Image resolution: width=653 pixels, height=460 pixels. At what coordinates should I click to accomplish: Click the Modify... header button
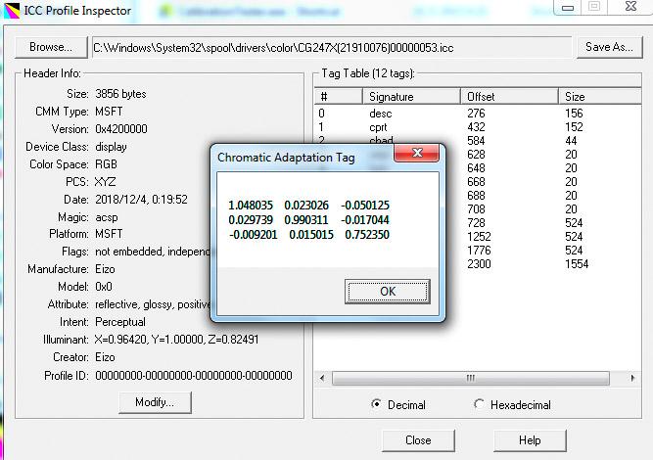point(155,402)
